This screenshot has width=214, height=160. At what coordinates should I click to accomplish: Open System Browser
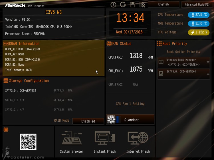pos(72,142)
